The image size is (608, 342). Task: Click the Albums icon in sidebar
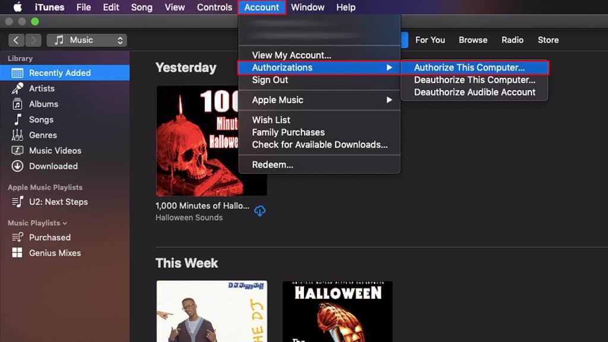click(17, 104)
